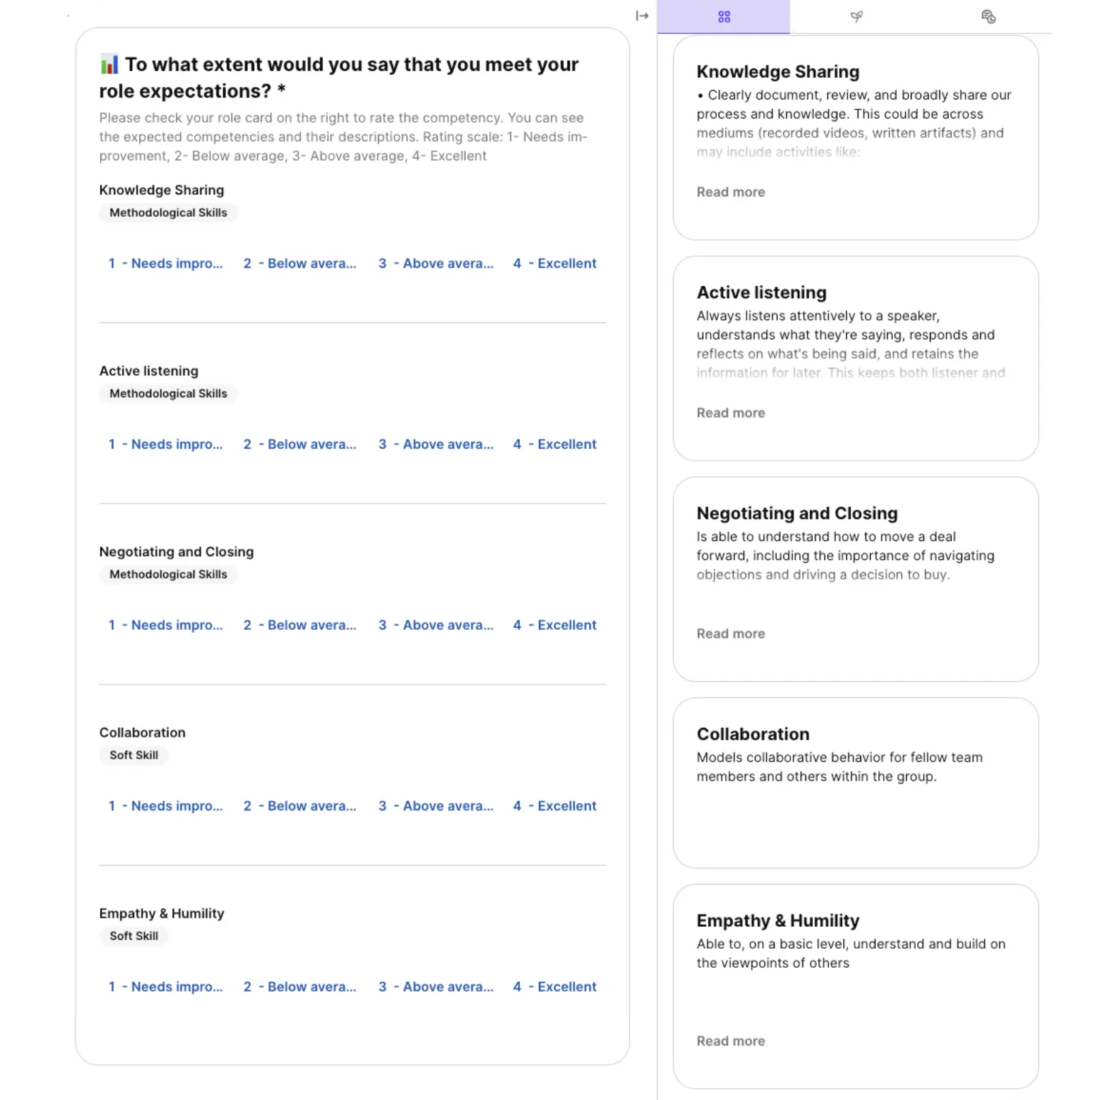Click the bar chart emoji in question title
Image resolution: width=1116 pixels, height=1100 pixels.
click(x=109, y=65)
